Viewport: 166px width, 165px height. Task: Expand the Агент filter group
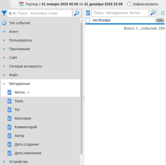4,32
